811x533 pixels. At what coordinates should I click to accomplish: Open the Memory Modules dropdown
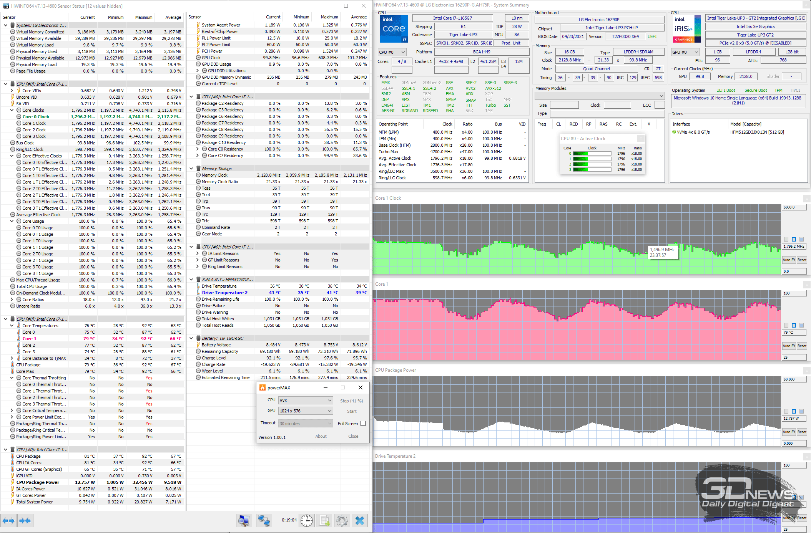[x=600, y=96]
